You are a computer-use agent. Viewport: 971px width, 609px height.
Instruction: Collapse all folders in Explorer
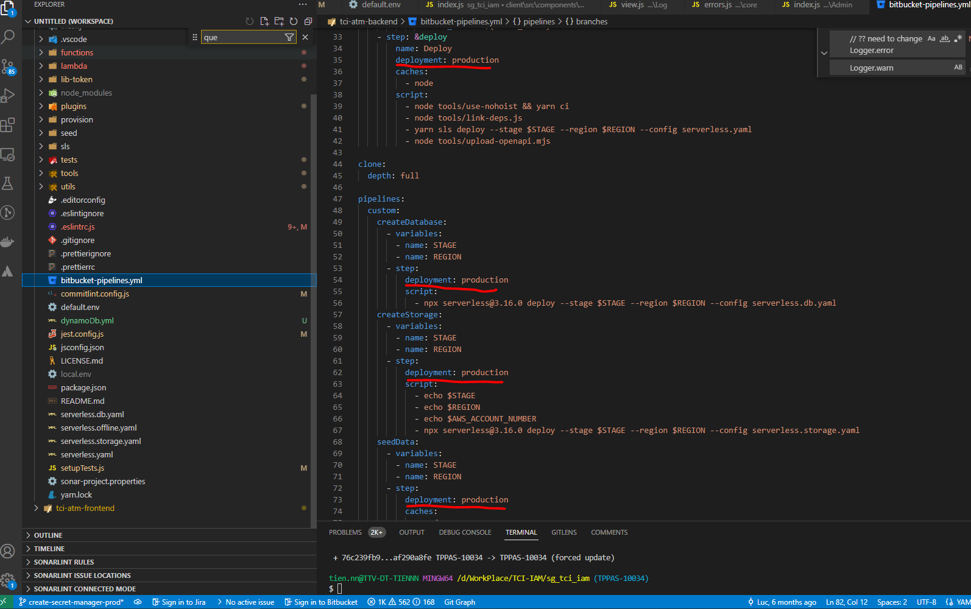coord(308,21)
